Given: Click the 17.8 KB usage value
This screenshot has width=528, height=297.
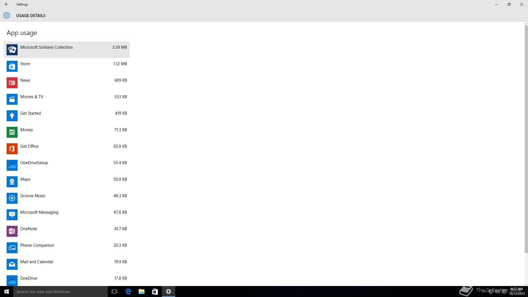Looking at the screenshot, I should [x=121, y=278].
